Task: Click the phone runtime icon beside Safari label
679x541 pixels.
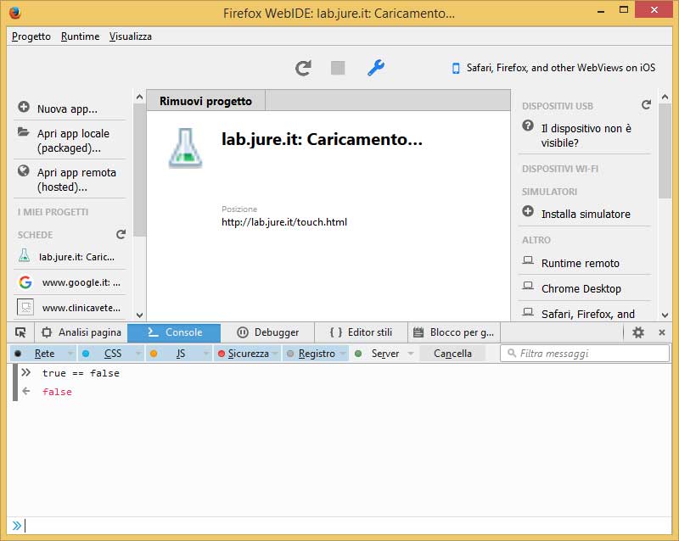Action: [456, 68]
